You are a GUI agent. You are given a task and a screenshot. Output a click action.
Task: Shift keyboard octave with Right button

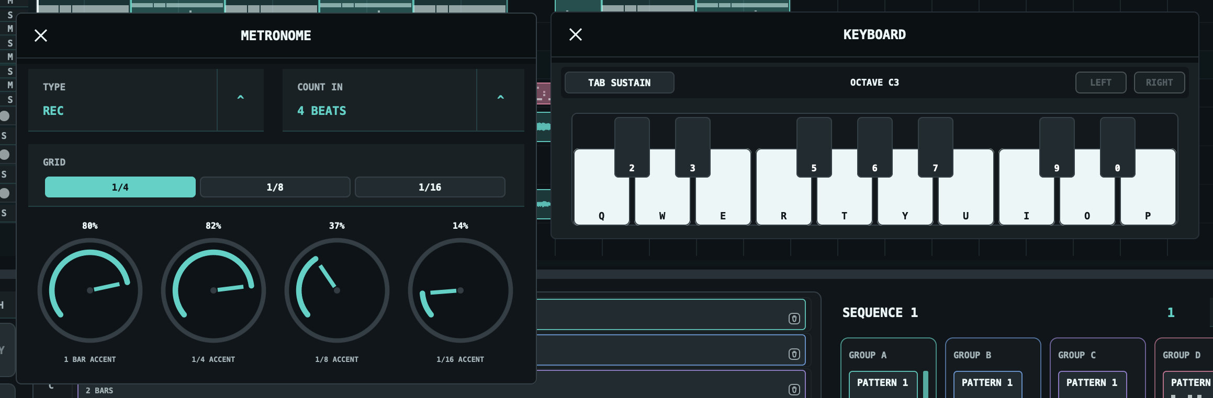point(1160,83)
